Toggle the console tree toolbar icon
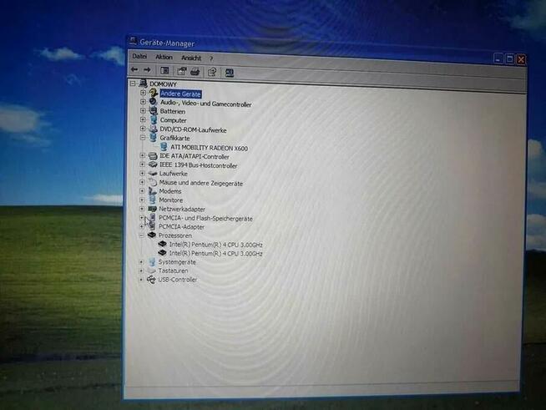This screenshot has width=546, height=410. [164, 71]
